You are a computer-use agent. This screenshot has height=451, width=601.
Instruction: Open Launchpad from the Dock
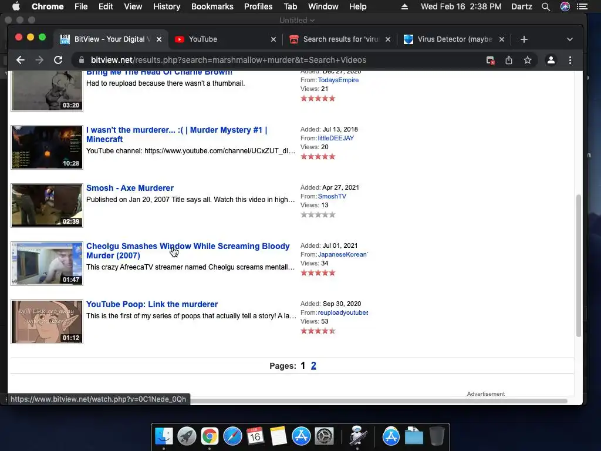pos(187,436)
